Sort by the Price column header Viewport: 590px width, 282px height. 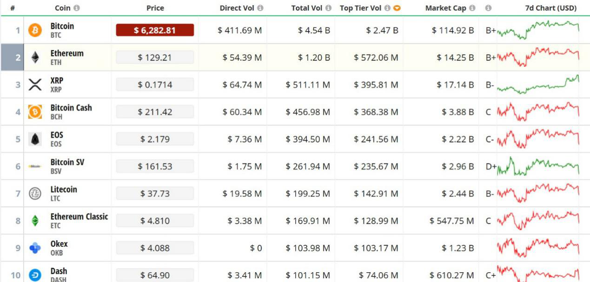pyautogui.click(x=155, y=8)
